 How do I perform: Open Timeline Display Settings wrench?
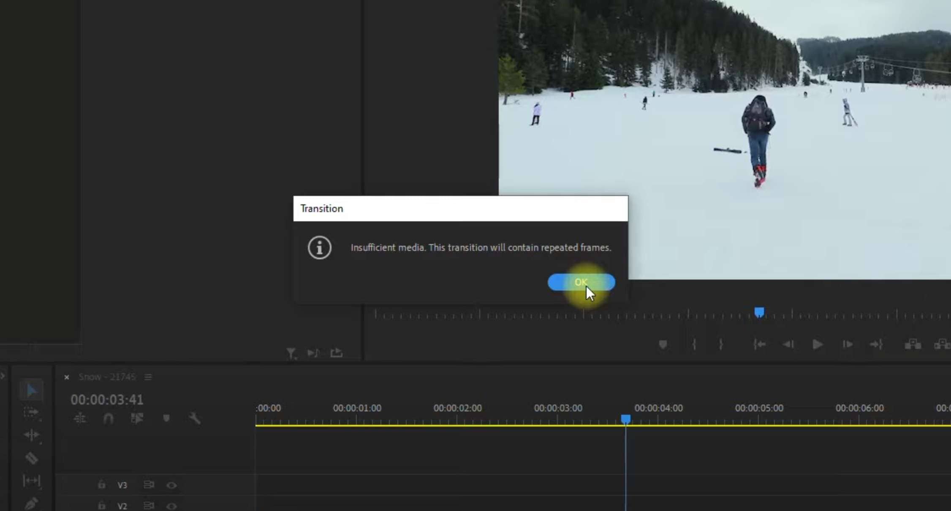tap(194, 419)
